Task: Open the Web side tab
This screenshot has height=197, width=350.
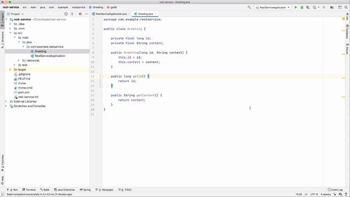Action: (2, 181)
